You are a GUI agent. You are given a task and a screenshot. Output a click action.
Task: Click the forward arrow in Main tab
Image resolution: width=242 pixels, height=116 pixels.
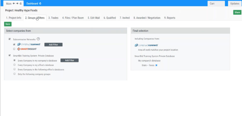point(17,3)
